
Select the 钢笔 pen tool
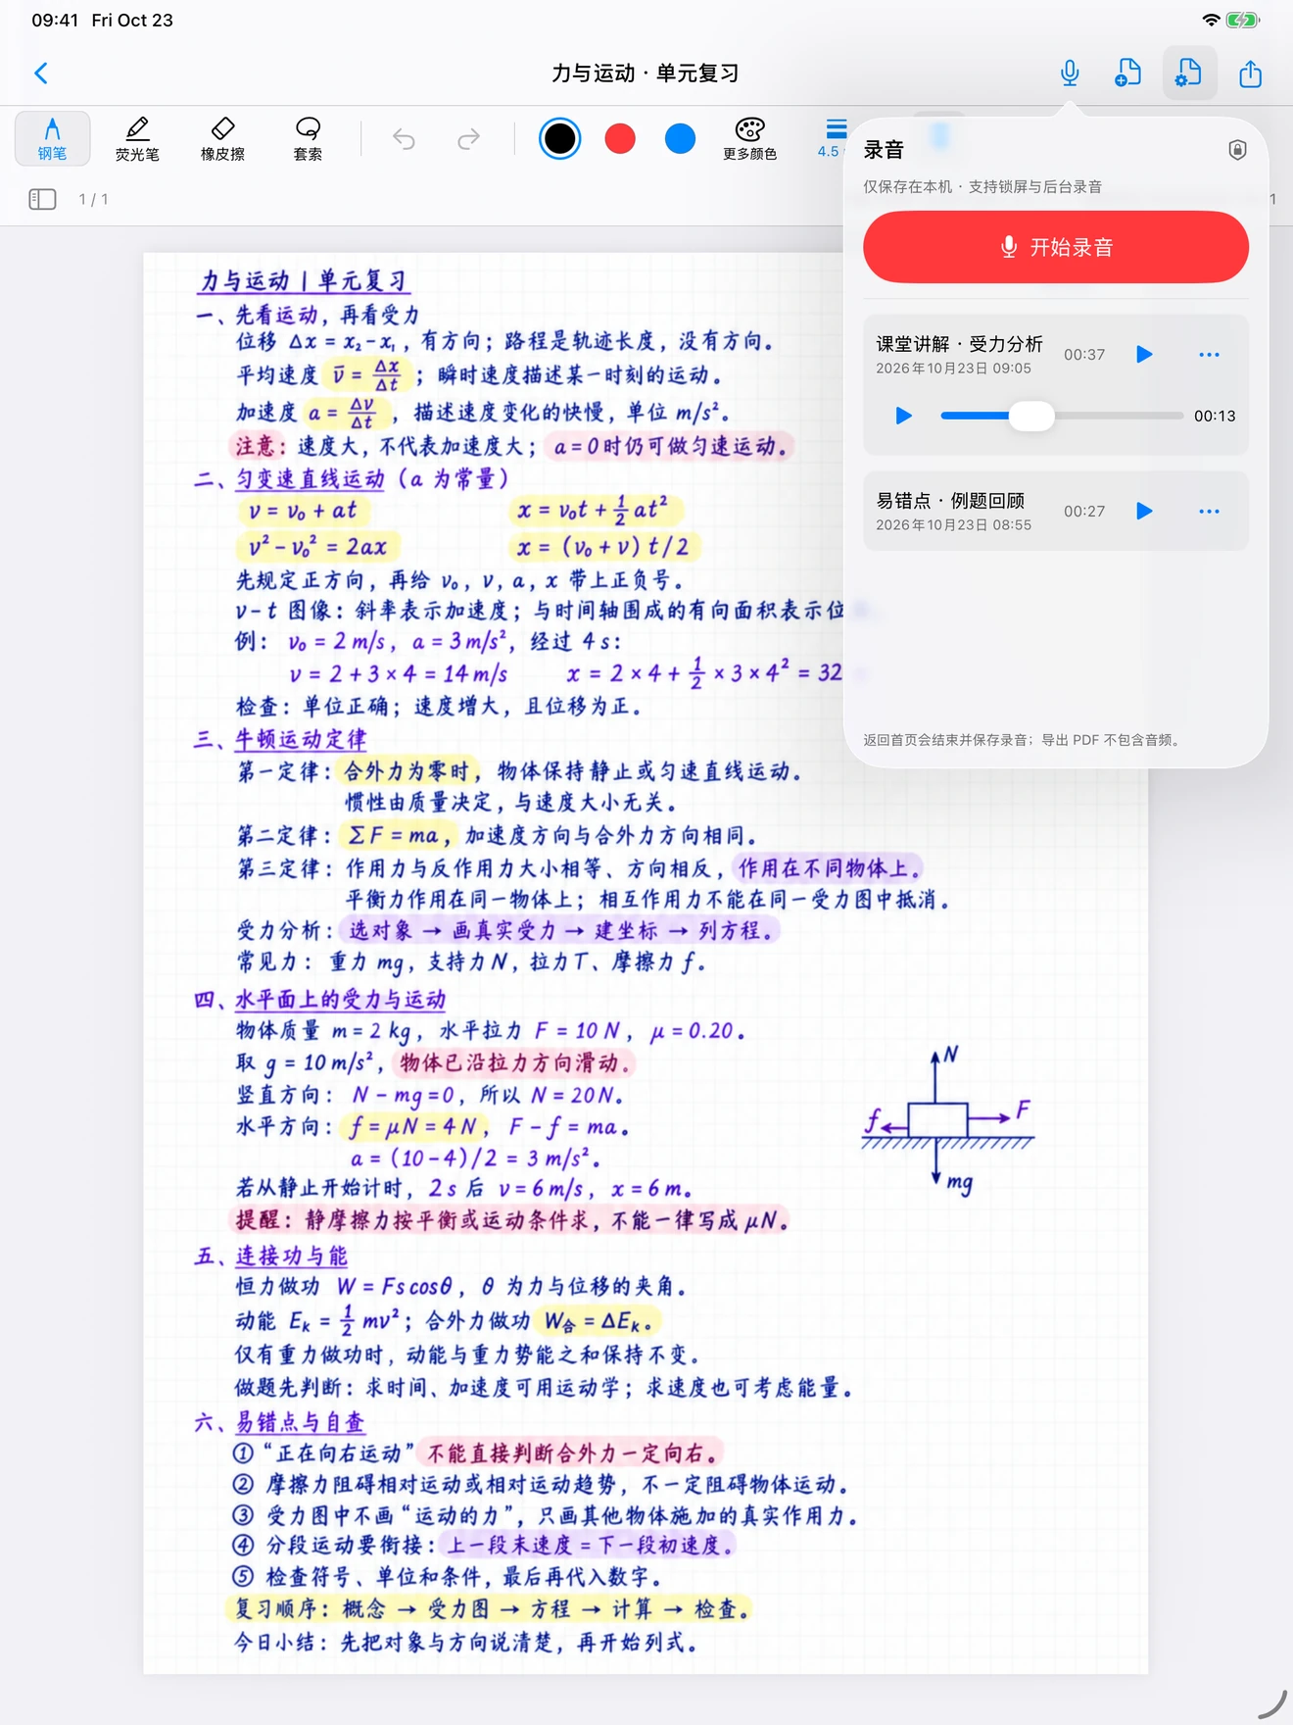coord(53,138)
